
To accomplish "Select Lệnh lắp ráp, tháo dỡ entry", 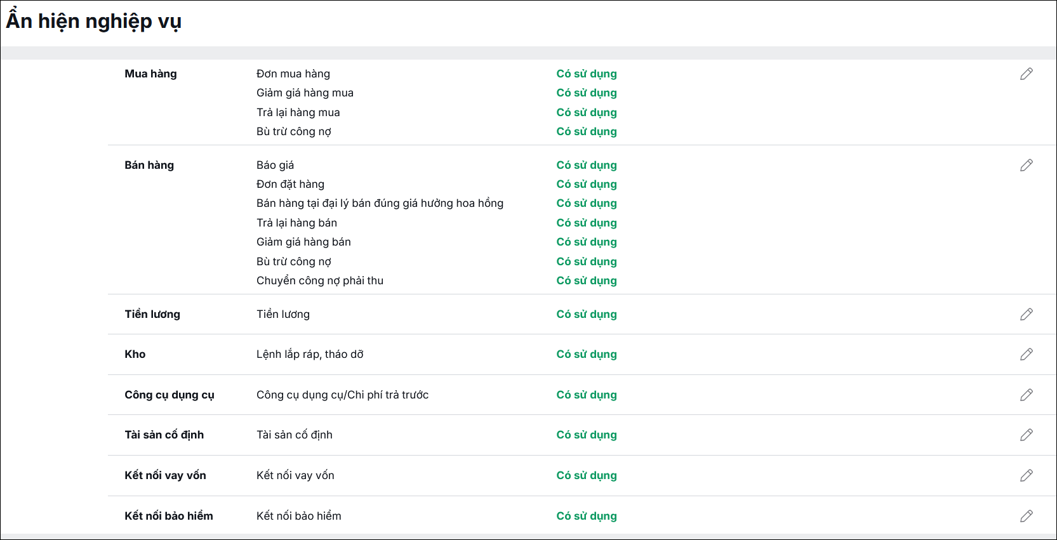I will pos(310,354).
